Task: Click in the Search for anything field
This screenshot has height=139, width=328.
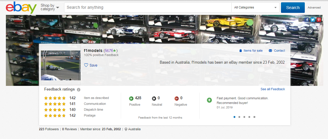Action: (147, 8)
